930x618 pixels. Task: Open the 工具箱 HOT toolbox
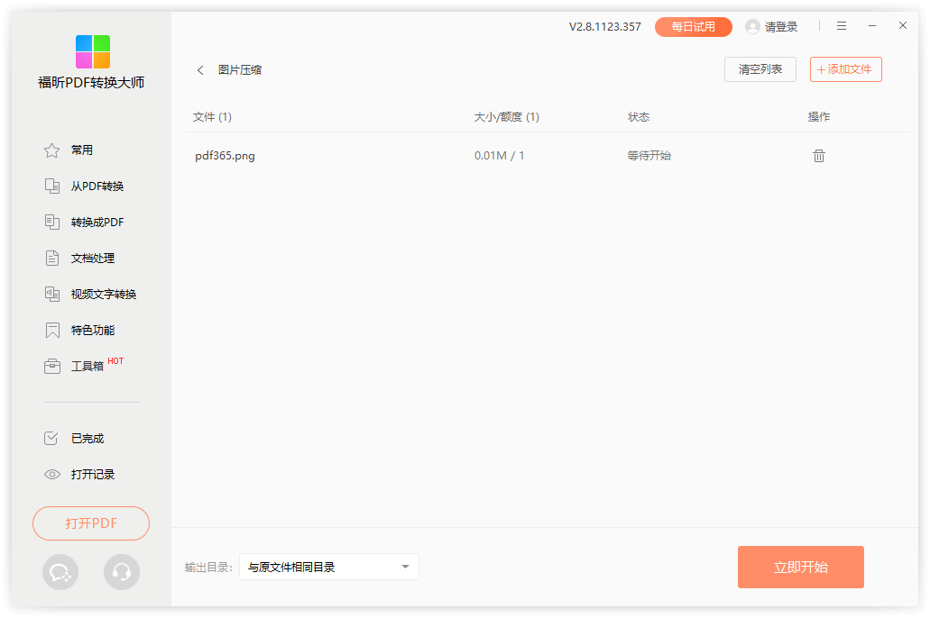pos(84,366)
